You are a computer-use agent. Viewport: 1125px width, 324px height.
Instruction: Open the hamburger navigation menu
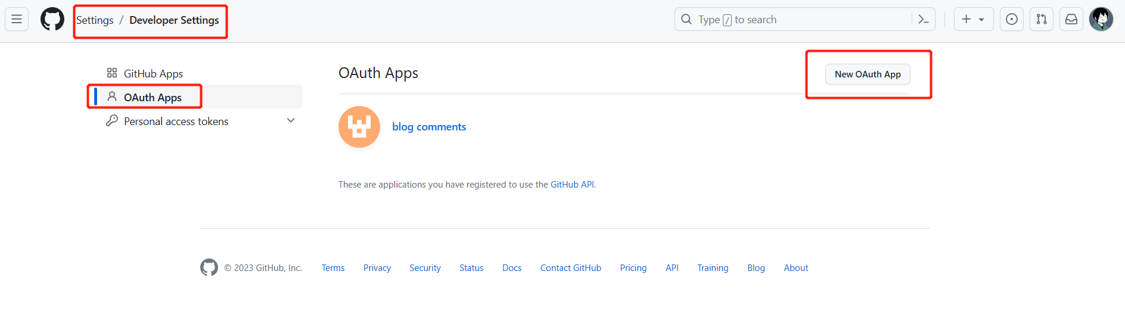[x=17, y=19]
